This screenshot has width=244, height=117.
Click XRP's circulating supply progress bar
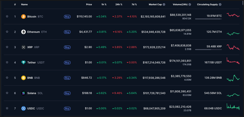(x=208, y=50)
